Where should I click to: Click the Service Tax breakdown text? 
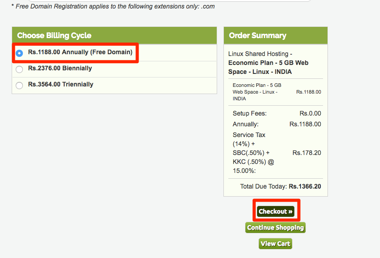click(249, 148)
